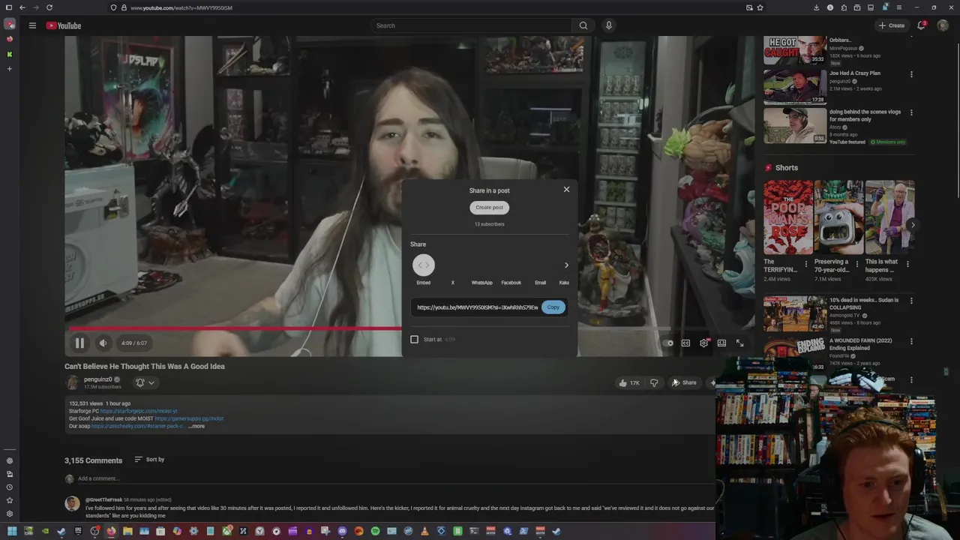Click the search magnifier button
Screen dimensions: 960x540
pos(583,25)
